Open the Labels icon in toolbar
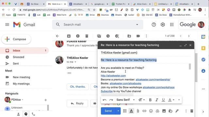The width and height of the screenshot is (209, 117). (x=138, y=36)
